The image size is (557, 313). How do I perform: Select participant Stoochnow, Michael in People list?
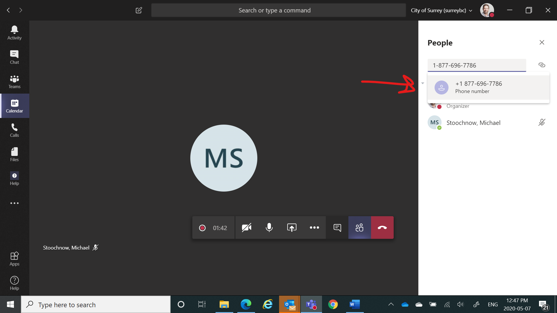click(x=488, y=123)
